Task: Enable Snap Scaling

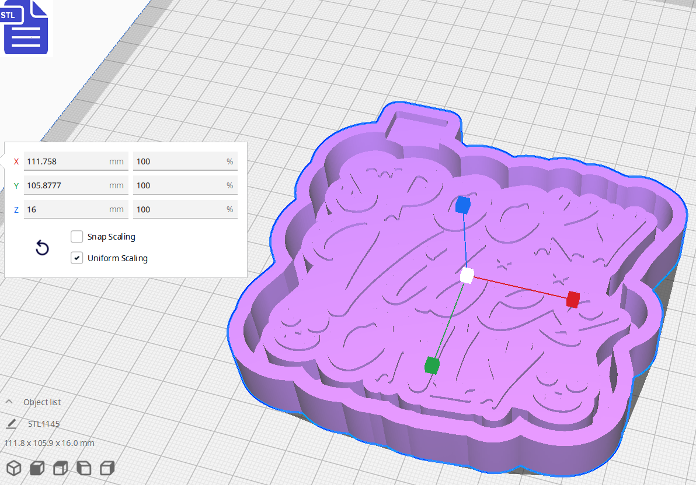Action: pyautogui.click(x=76, y=237)
